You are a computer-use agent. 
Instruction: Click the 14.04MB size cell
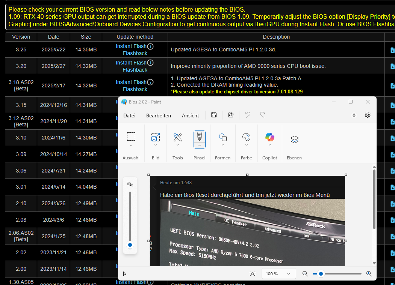pos(86,187)
